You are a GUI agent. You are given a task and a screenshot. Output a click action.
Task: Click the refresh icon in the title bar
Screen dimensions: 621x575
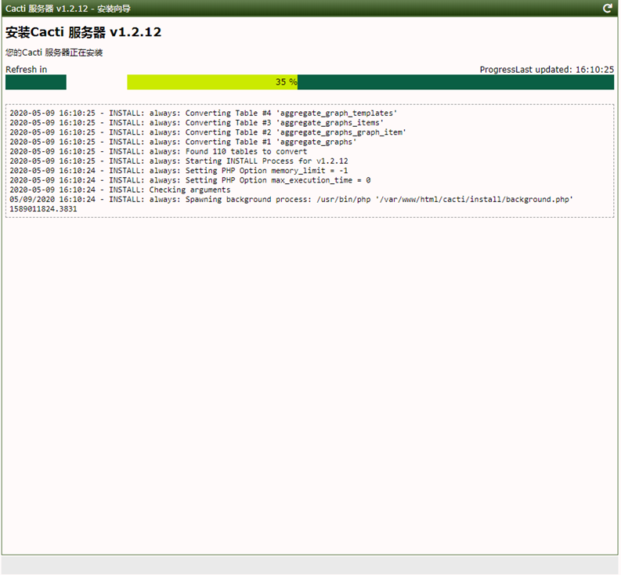click(x=607, y=9)
